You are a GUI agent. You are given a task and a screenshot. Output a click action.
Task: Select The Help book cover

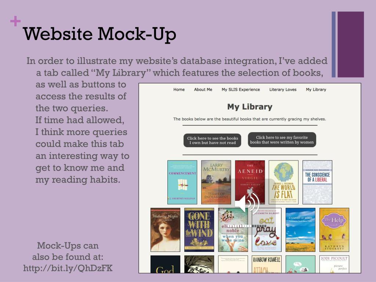334,230
